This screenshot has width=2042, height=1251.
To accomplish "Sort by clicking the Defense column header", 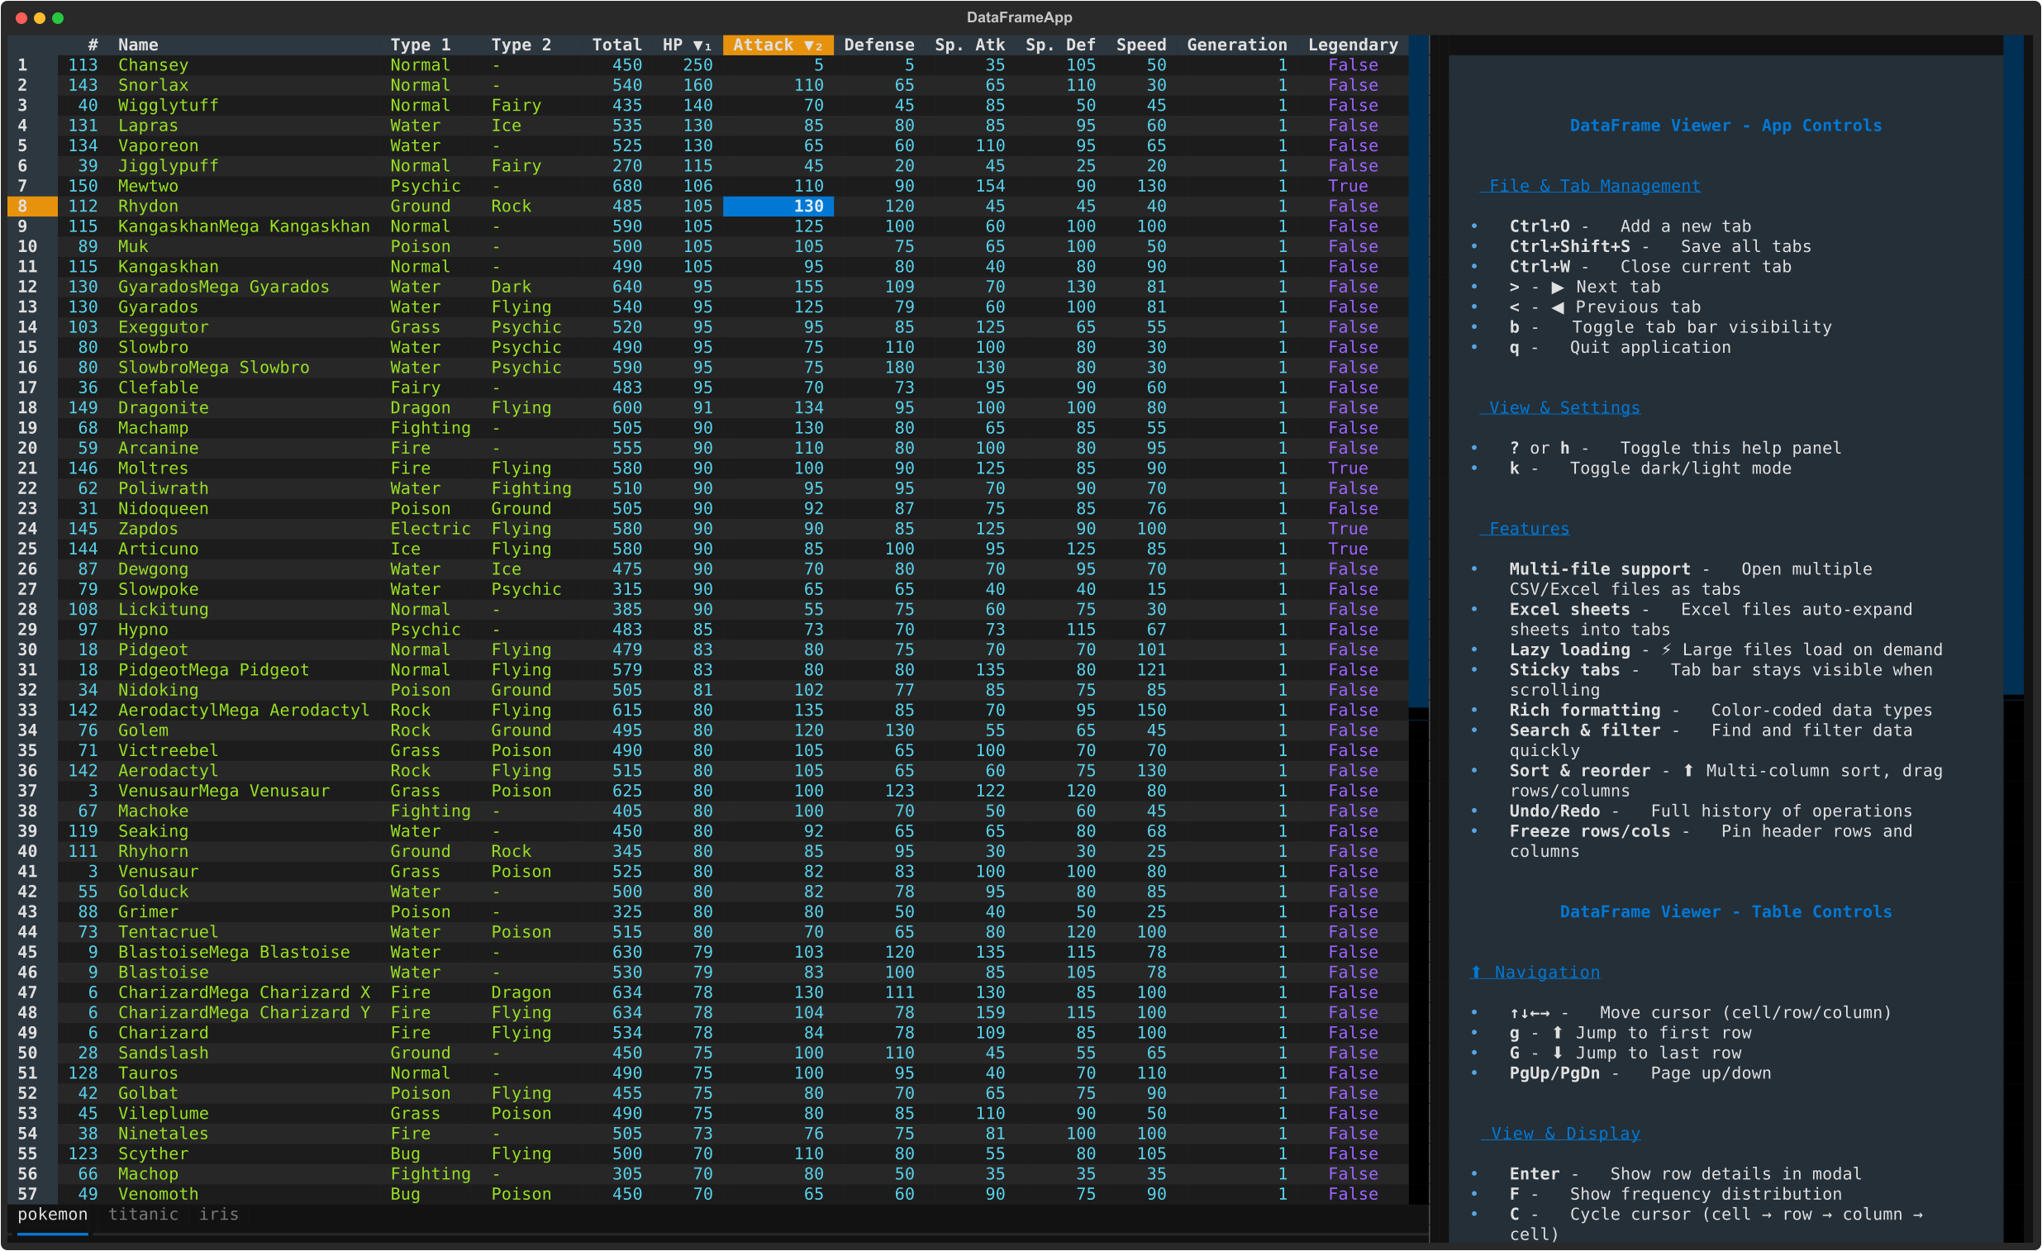I will click(x=878, y=45).
